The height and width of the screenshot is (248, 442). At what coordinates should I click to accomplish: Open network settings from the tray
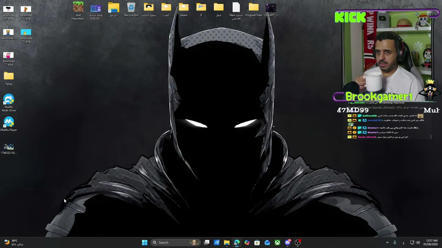coord(412,242)
